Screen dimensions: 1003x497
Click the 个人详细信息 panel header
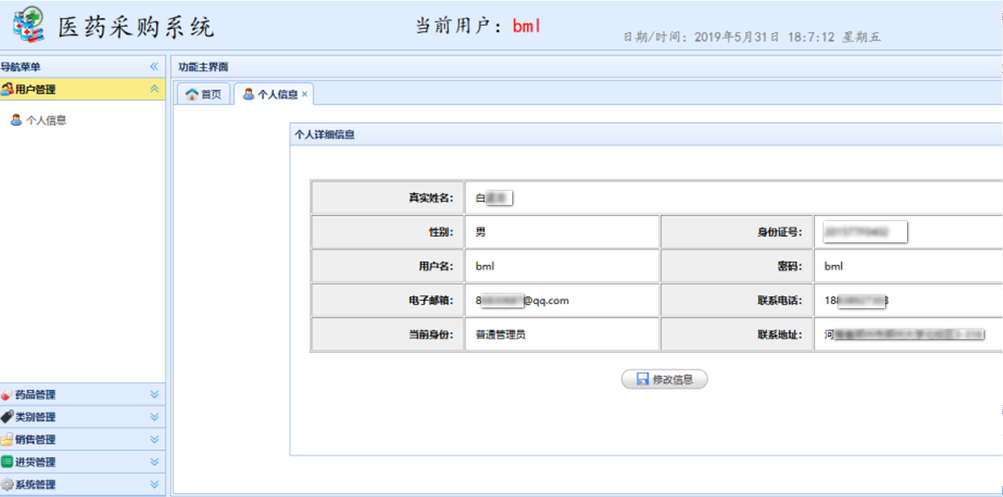tap(646, 135)
